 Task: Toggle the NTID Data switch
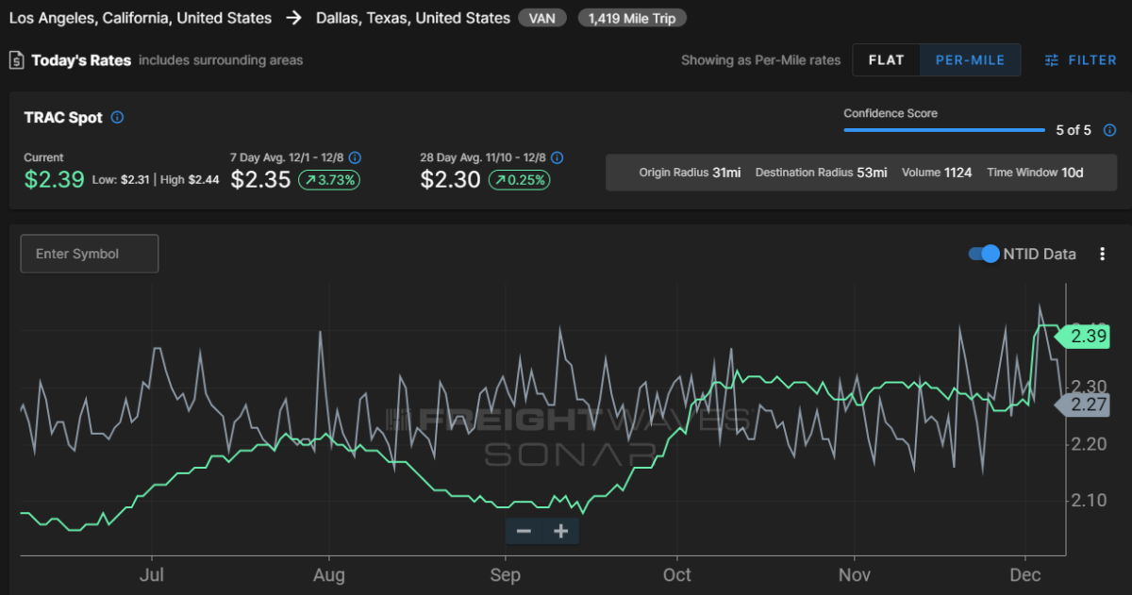coord(984,254)
